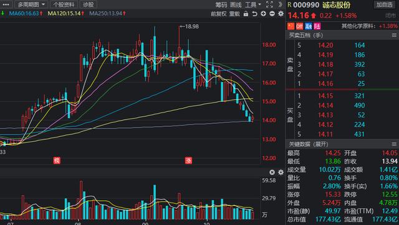Open the 买卖五档 panel menu icon

click(x=394, y=35)
